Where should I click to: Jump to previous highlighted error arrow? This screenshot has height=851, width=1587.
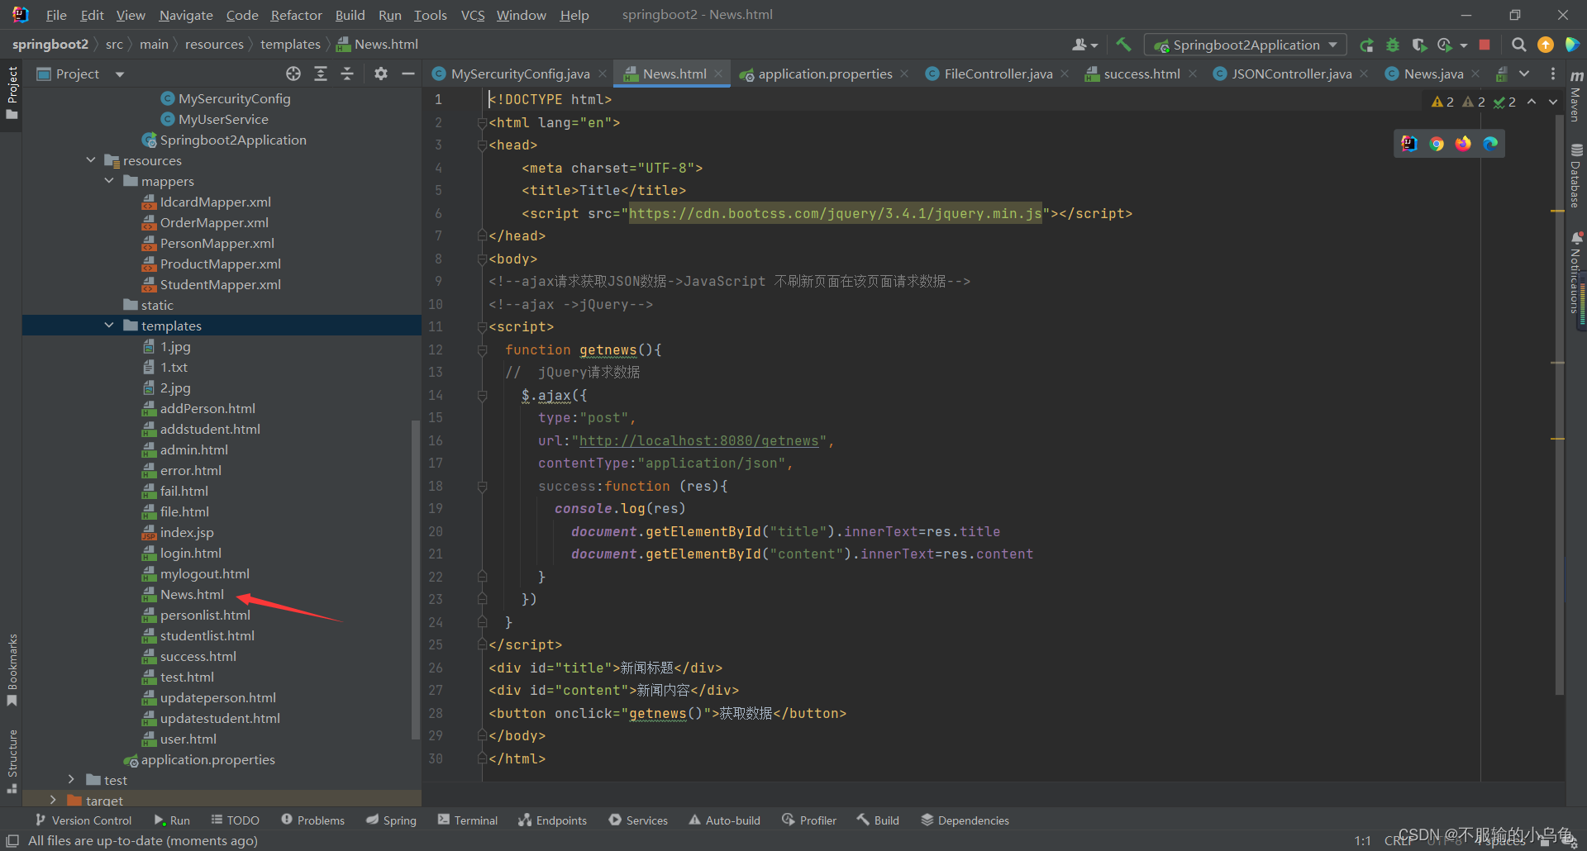[1532, 102]
